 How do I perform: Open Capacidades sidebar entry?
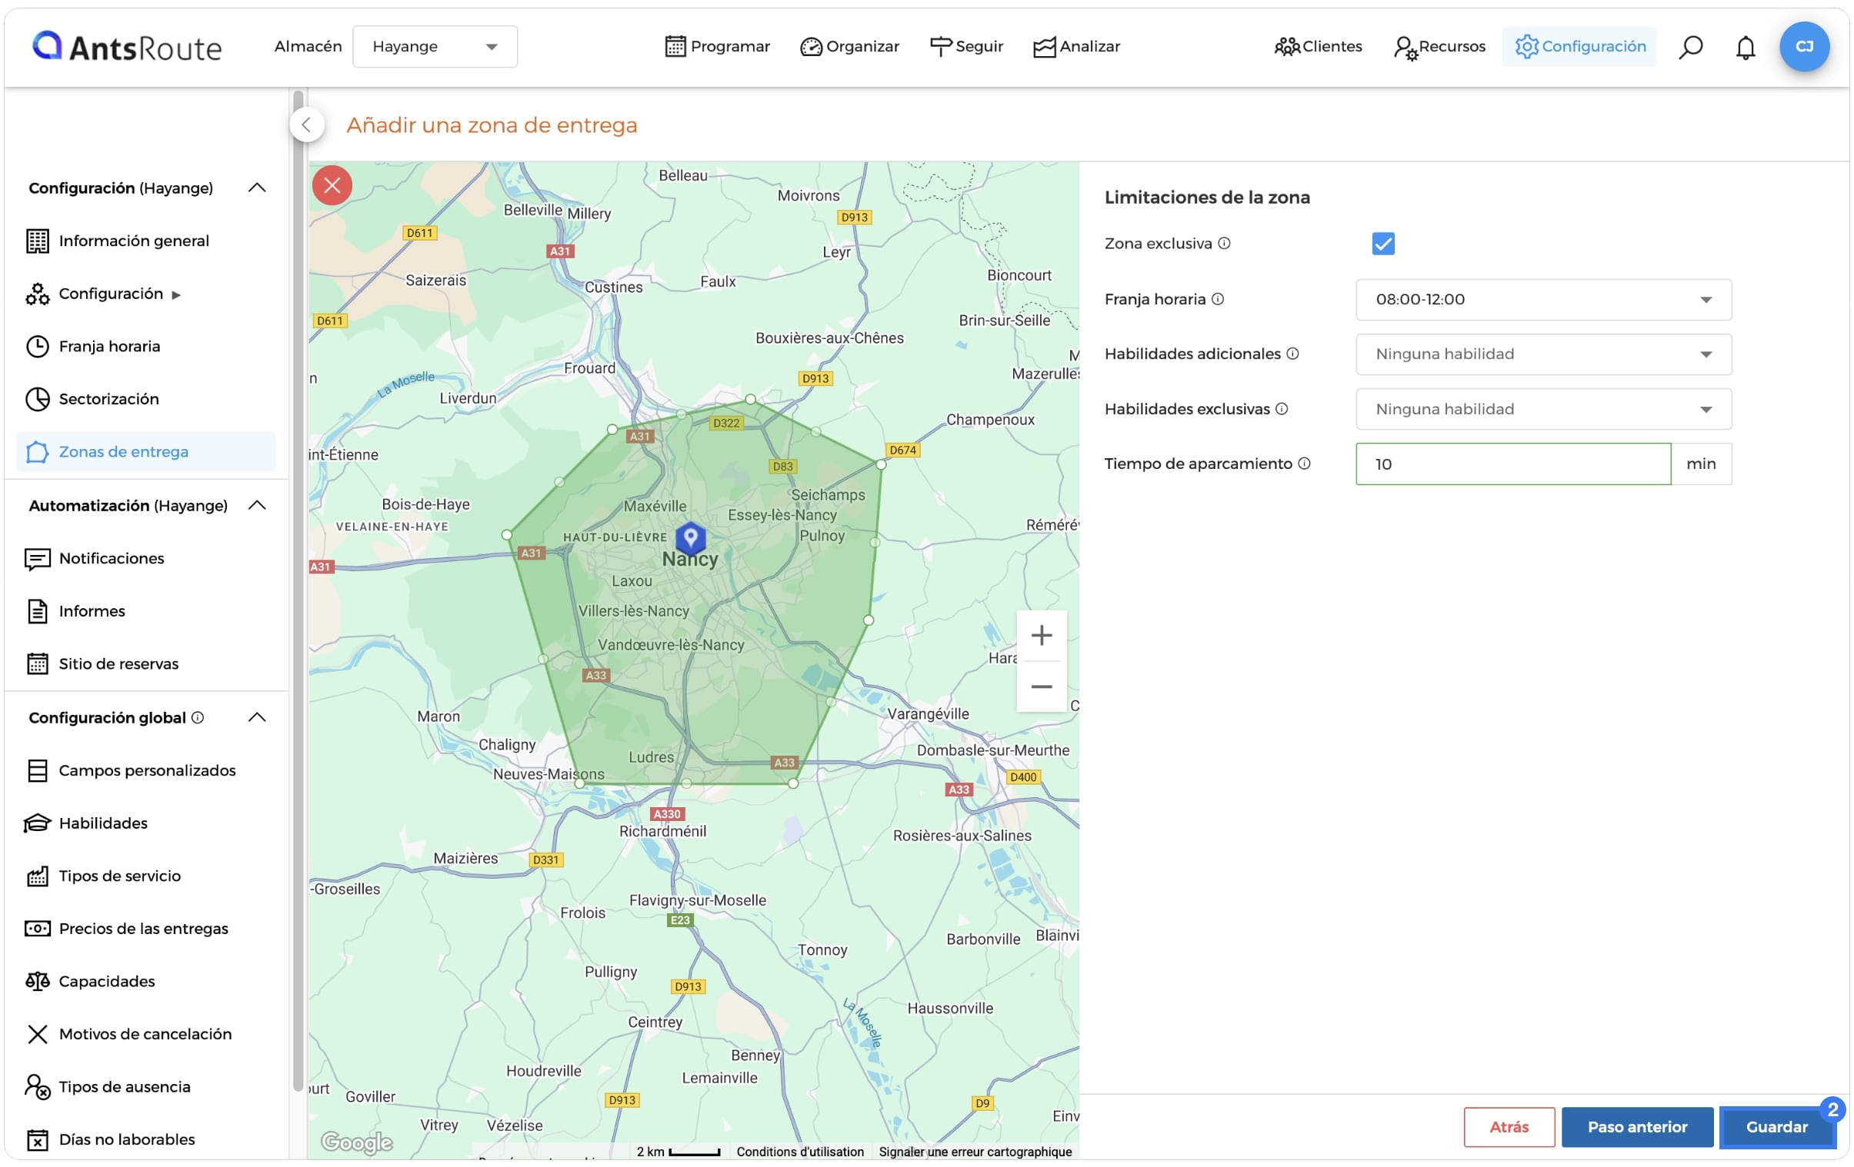(145, 981)
